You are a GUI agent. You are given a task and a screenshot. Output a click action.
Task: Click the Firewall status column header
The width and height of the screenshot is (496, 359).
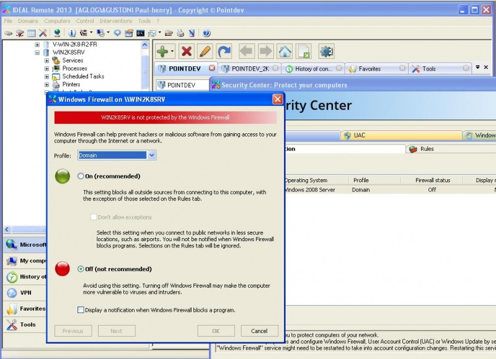[x=432, y=180]
